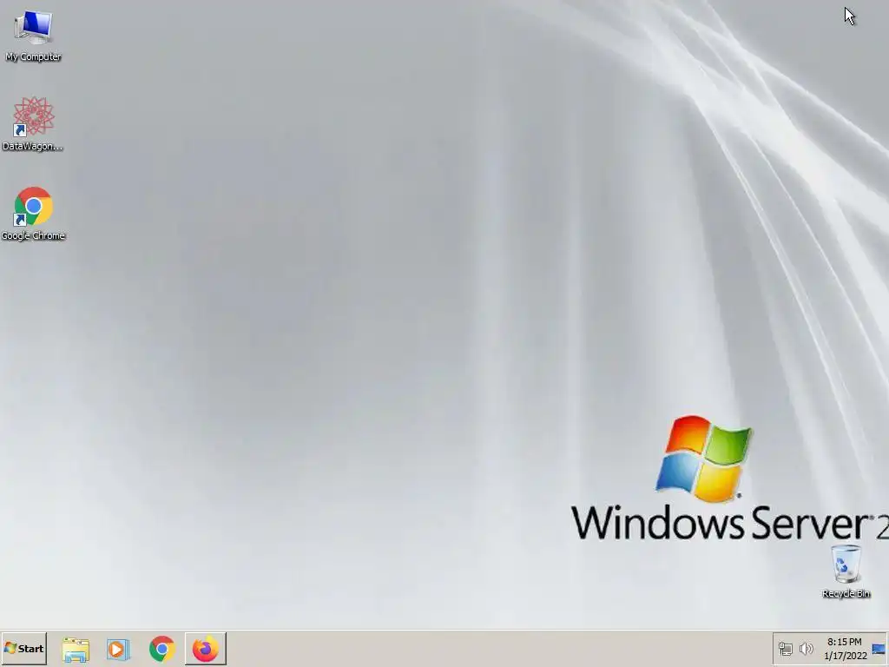889x667 pixels.
Task: Open Windows Explorer from the taskbar
Action: [x=76, y=649]
